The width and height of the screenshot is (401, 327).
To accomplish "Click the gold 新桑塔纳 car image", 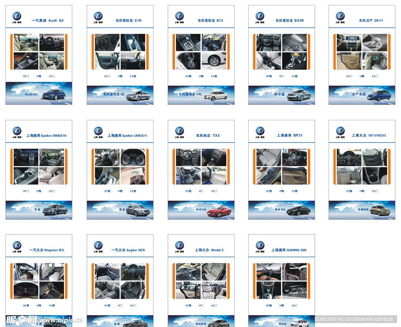I will click(x=381, y=211).
